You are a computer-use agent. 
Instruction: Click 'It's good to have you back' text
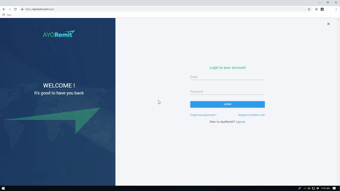(x=59, y=93)
